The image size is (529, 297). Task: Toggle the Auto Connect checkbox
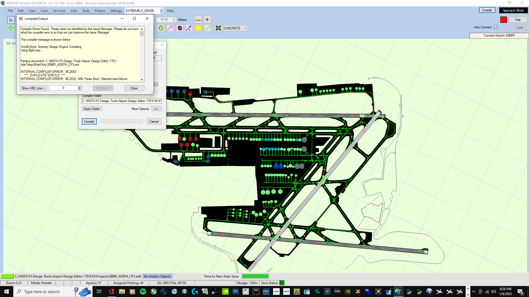click(496, 27)
